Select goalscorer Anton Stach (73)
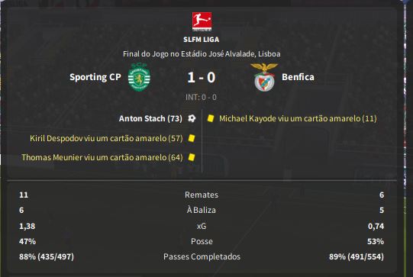The height and width of the screenshot is (277, 413). coord(150,118)
